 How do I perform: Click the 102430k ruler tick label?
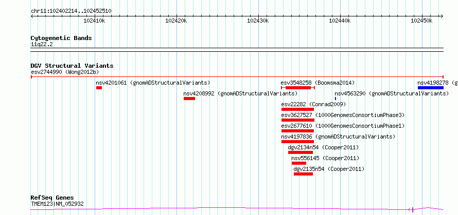258,21
